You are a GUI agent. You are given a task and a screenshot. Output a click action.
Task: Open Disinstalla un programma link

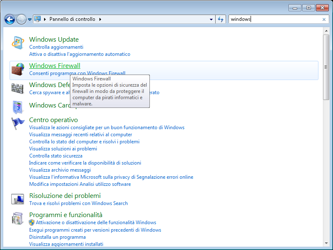coord(57,237)
